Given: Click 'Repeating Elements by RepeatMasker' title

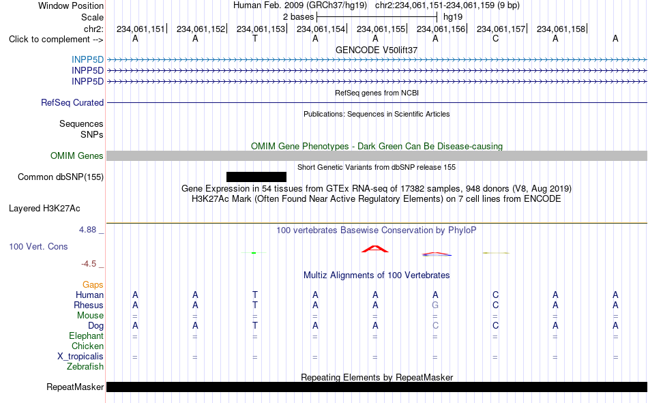Looking at the screenshot, I should coord(377,377).
